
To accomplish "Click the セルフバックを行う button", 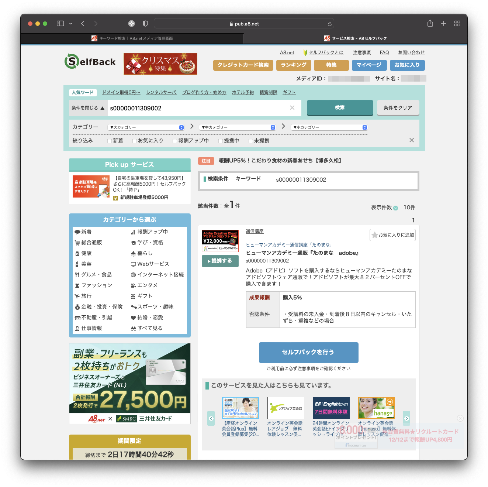I will point(309,352).
